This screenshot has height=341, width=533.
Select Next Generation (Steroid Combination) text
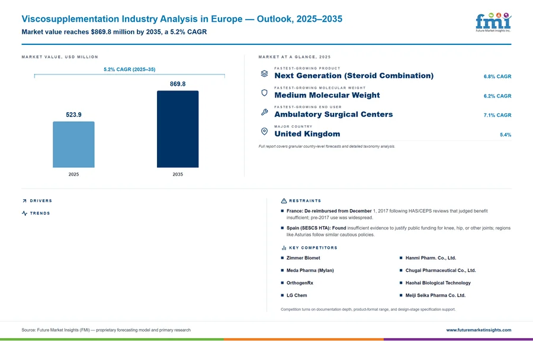coord(354,76)
